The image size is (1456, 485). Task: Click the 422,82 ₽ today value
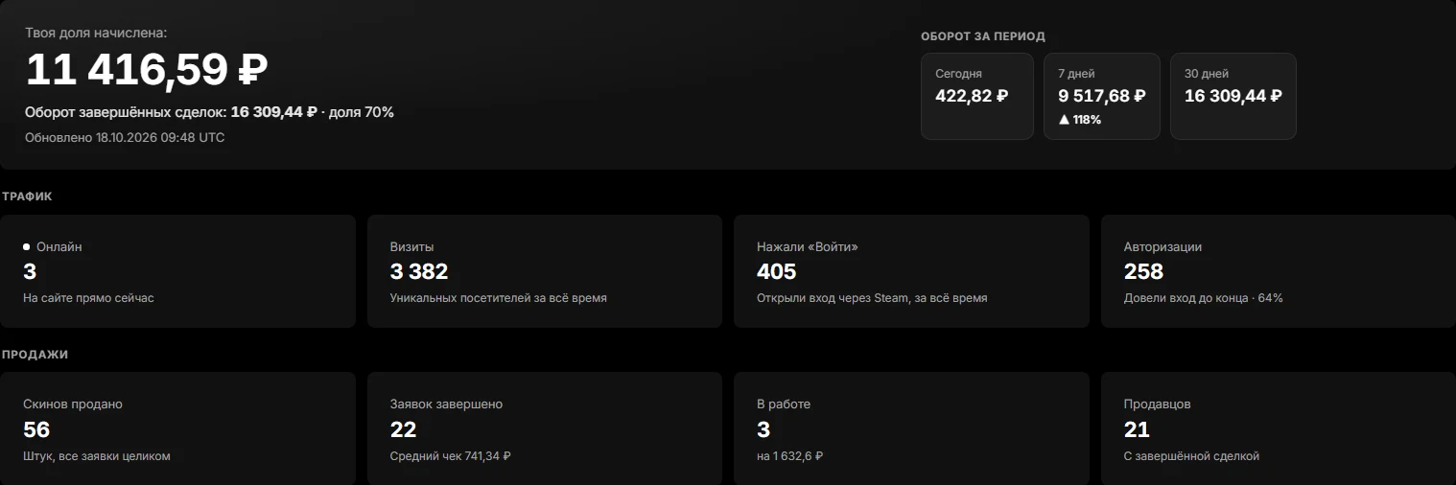coord(972,96)
